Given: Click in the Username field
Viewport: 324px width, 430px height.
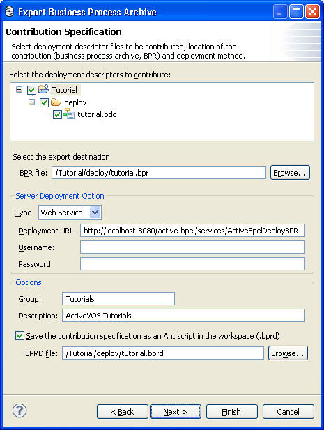Looking at the screenshot, I should click(x=192, y=247).
